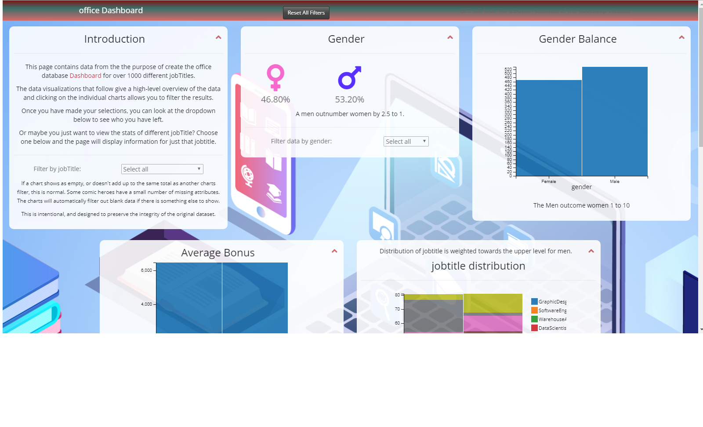
Task: Open the Filter data by gender dropdown
Action: tap(406, 142)
